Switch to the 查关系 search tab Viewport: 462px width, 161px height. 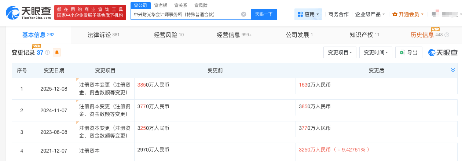pyautogui.click(x=181, y=6)
